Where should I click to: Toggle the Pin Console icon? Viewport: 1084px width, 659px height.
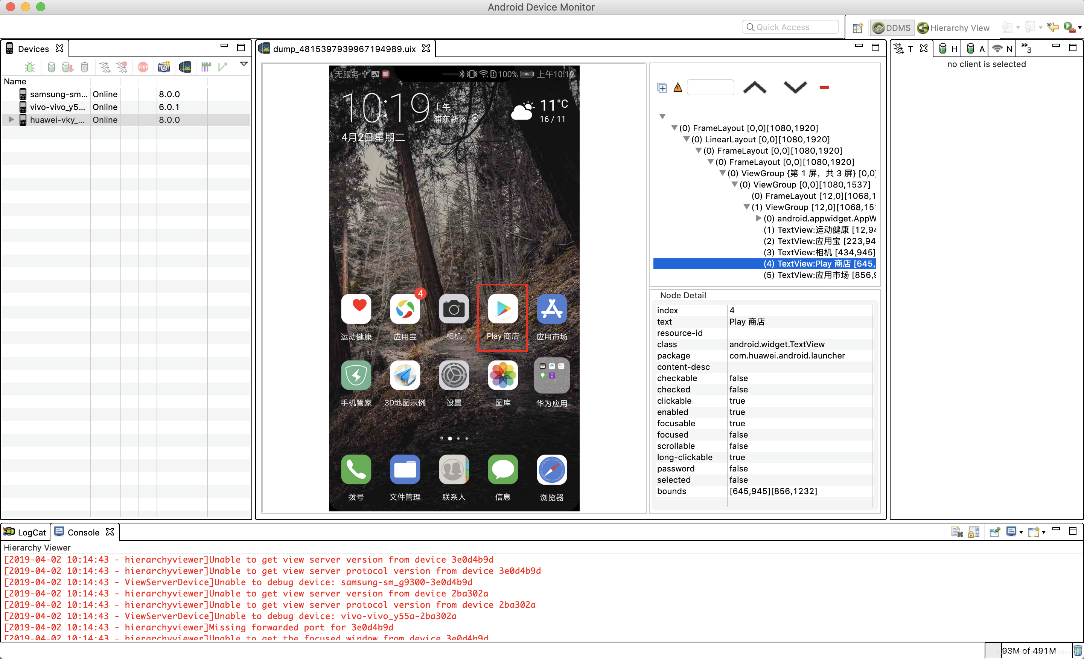pyautogui.click(x=995, y=532)
